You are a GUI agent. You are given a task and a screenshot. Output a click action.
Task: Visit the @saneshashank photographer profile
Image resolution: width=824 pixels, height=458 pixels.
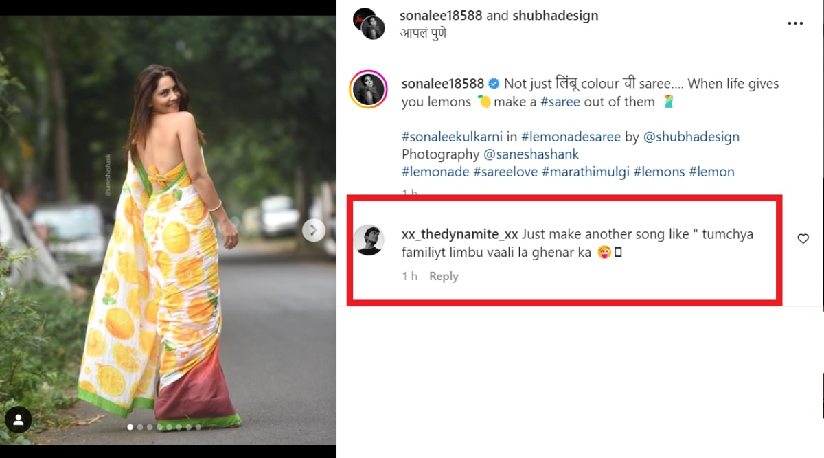(531, 154)
